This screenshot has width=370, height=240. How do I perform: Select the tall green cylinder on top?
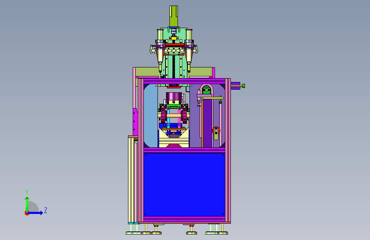(x=174, y=16)
